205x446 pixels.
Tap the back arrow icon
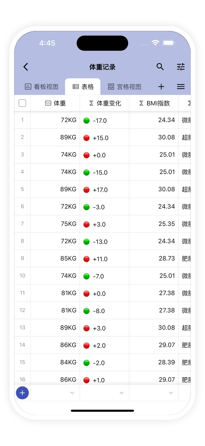(x=26, y=67)
